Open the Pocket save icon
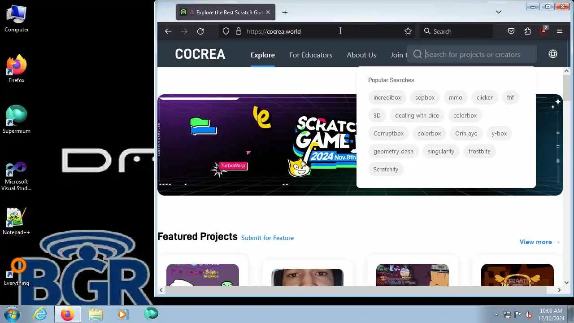This screenshot has width=574, height=323. tap(511, 31)
